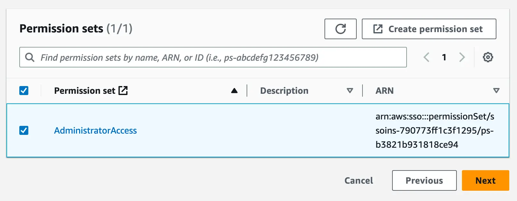Image resolution: width=517 pixels, height=201 pixels.
Task: Click the Description column header label
Action: [x=284, y=91]
